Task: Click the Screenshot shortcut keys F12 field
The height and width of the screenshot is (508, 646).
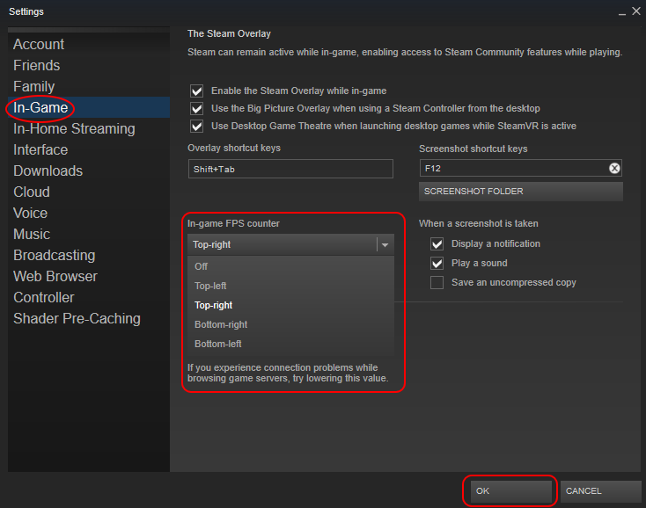Action: (x=521, y=168)
